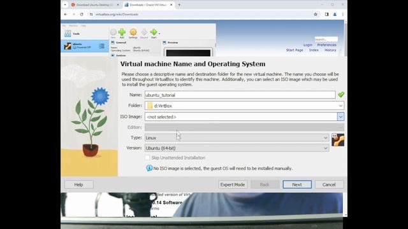Viewport: 408px width, 229px height.
Task: Open the Settings gear icon in VirtualBox
Action: pos(133,32)
